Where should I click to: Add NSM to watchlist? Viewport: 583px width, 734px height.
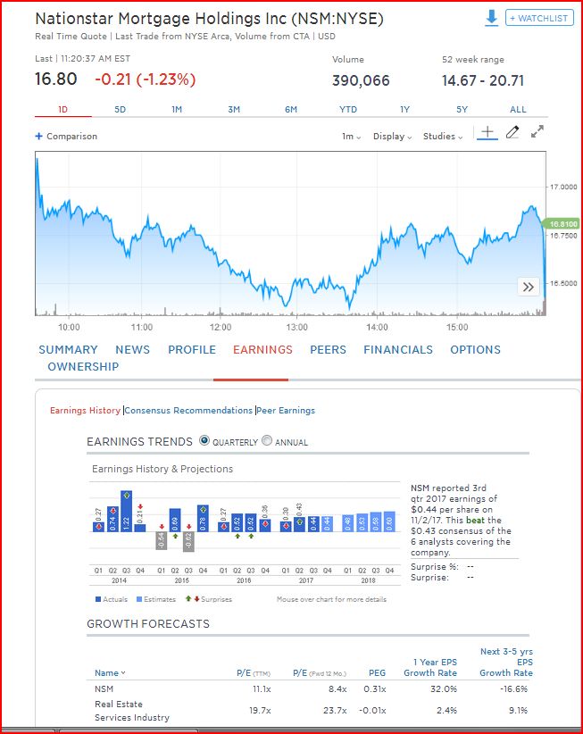[x=537, y=18]
